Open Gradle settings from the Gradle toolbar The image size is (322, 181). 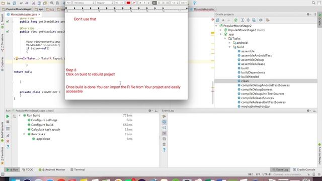[267, 20]
